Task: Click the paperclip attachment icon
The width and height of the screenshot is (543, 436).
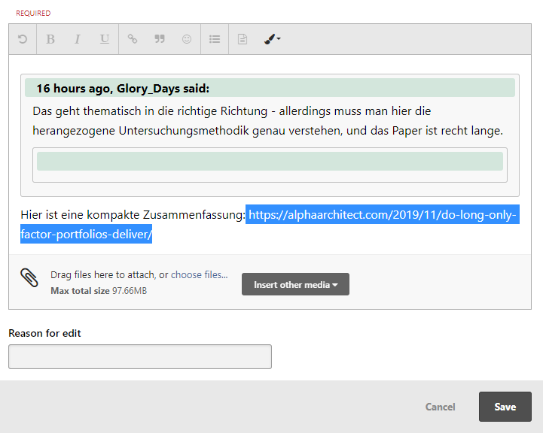Action: (29, 278)
